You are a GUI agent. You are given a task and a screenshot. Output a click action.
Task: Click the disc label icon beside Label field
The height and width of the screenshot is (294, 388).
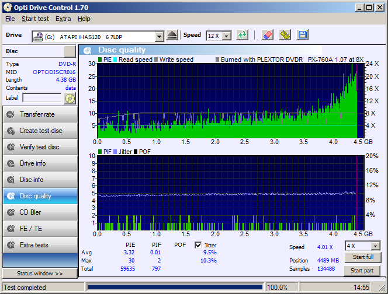[70, 99]
